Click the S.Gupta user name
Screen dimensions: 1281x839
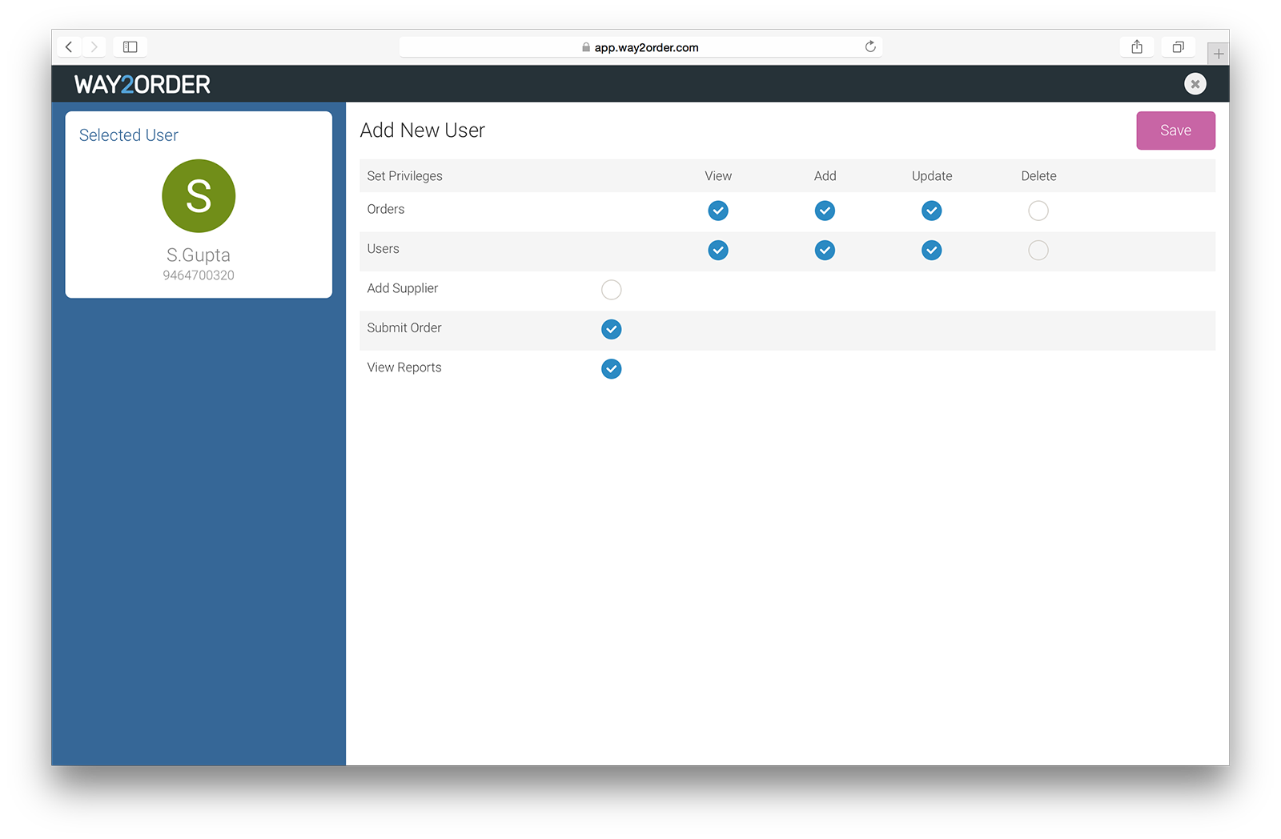[x=199, y=255]
